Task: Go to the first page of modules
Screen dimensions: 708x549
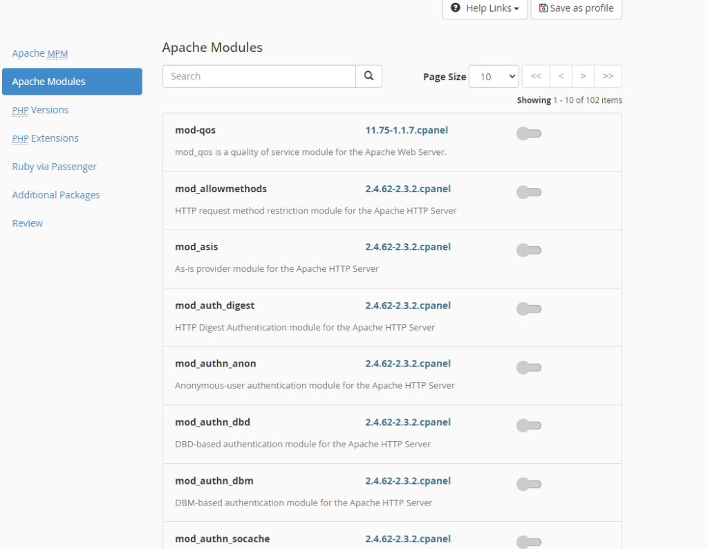Action: pyautogui.click(x=536, y=76)
